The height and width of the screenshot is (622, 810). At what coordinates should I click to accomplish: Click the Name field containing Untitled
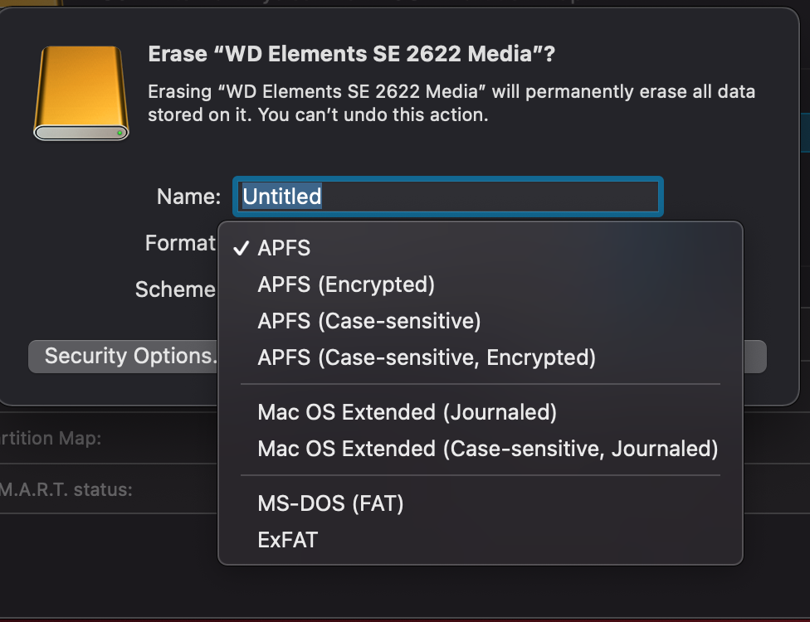point(448,197)
